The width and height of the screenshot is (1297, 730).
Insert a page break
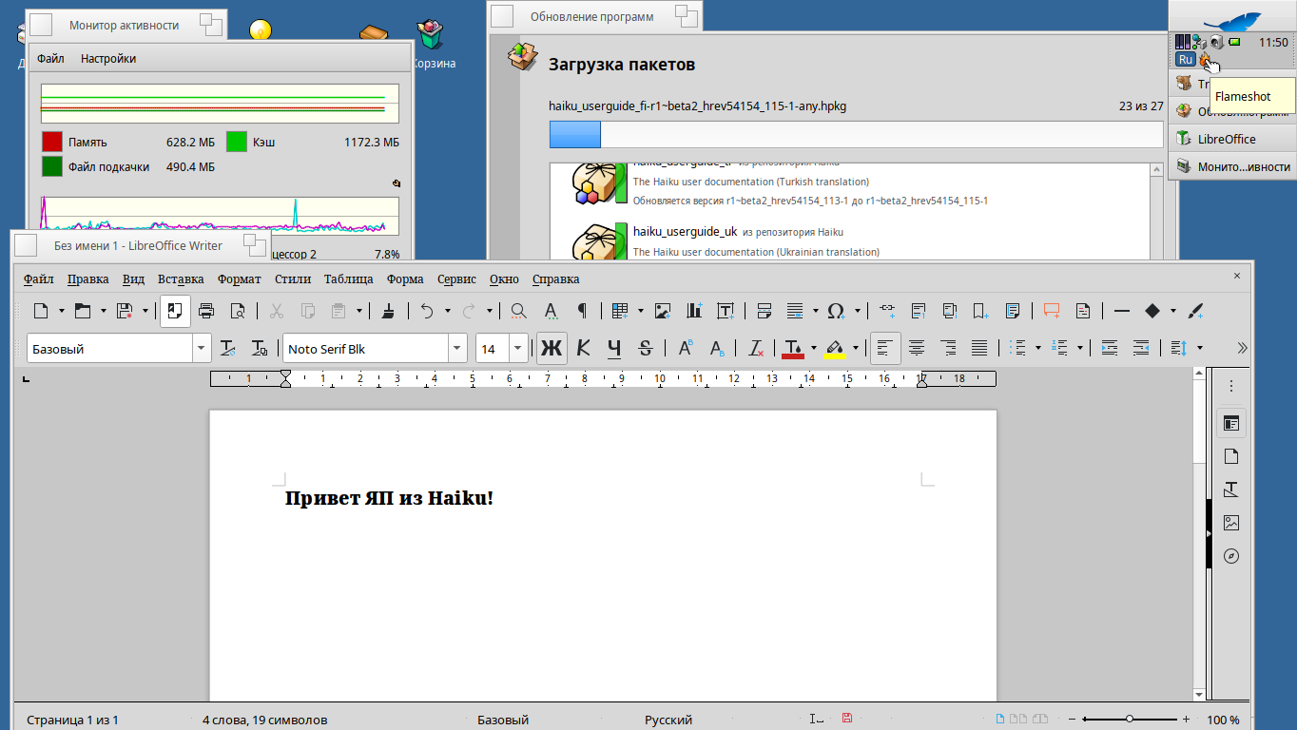(764, 311)
